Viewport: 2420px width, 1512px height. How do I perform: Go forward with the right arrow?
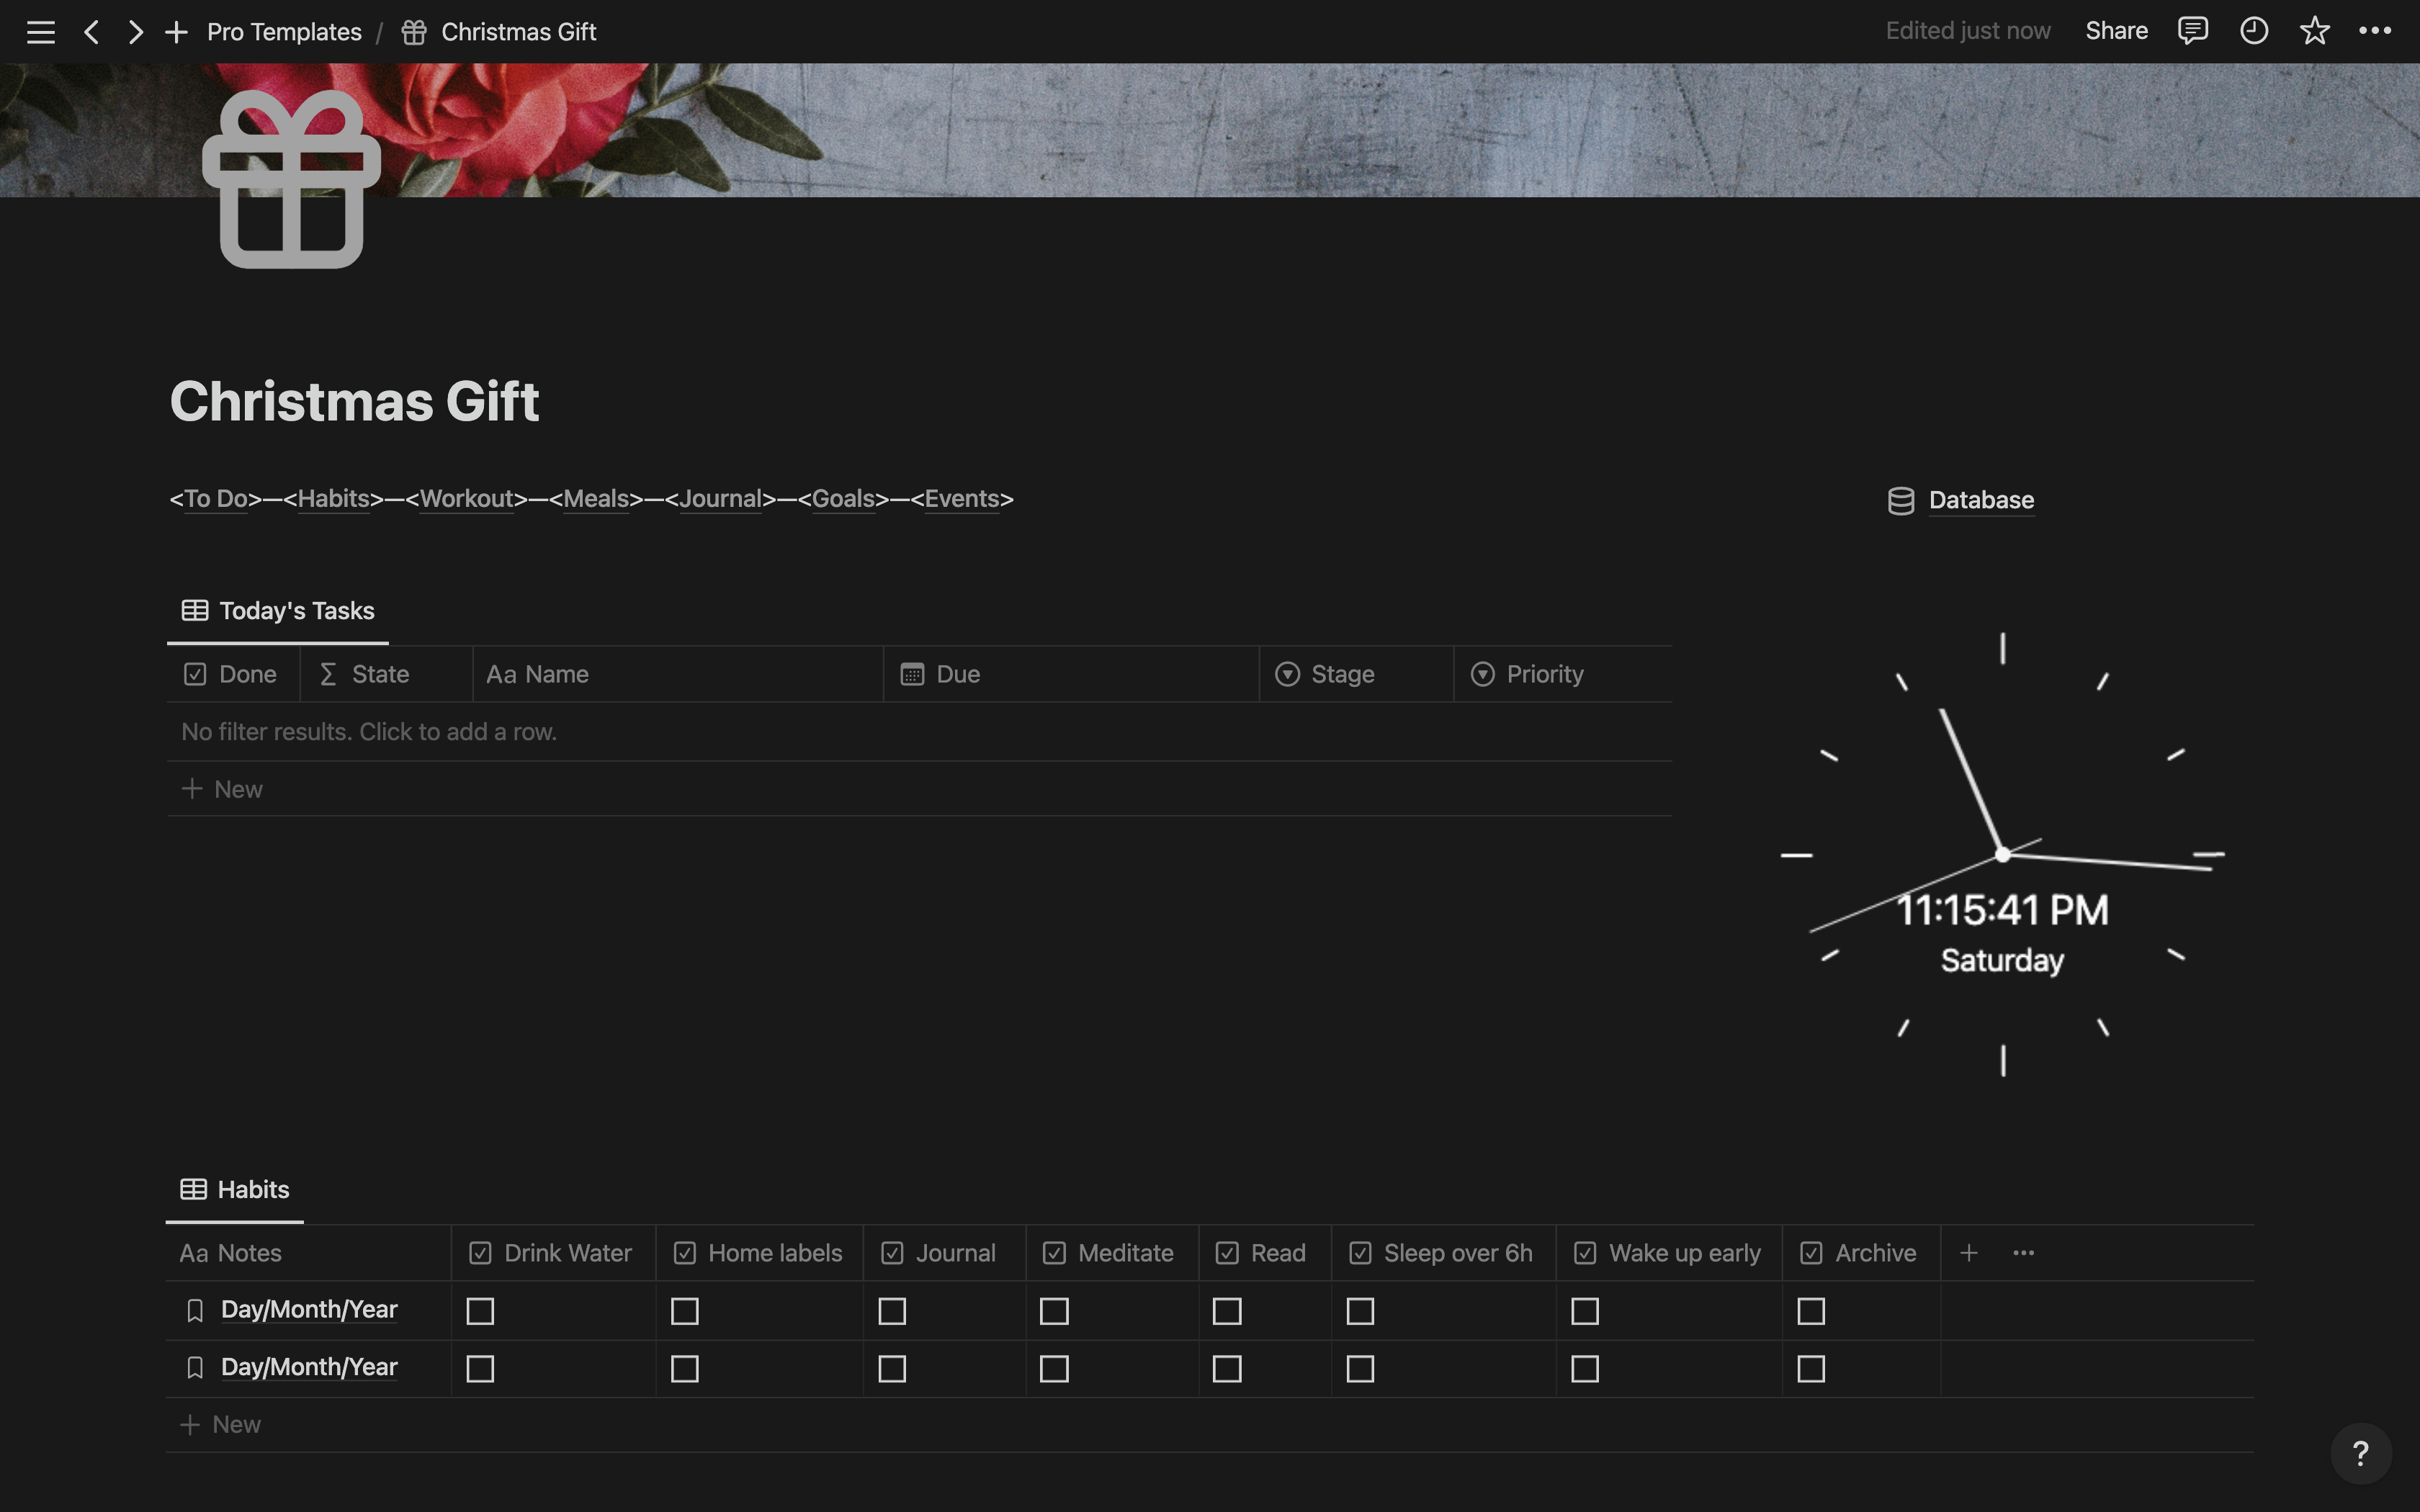pos(136,32)
